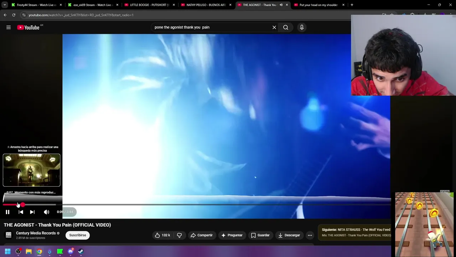Skip to next video
The image size is (456, 257).
[x=32, y=212]
